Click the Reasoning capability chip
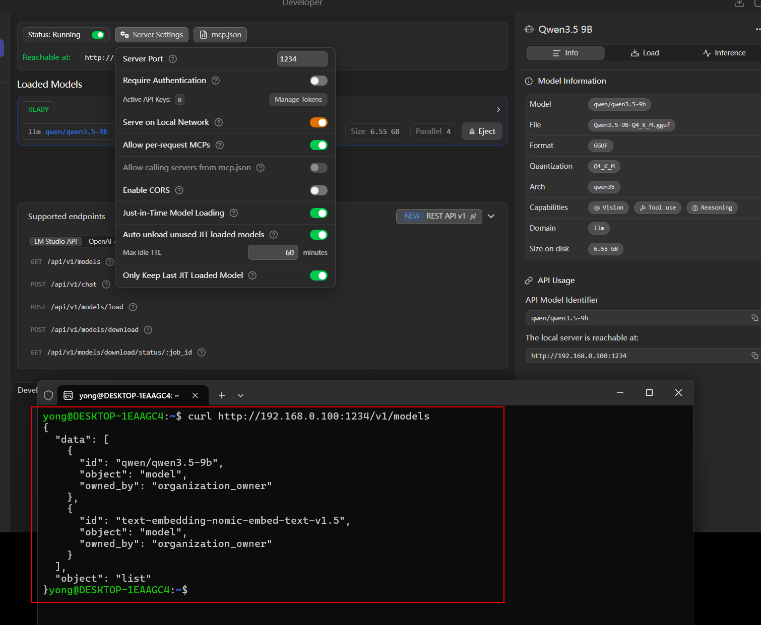Image resolution: width=761 pixels, height=625 pixels. click(712, 207)
